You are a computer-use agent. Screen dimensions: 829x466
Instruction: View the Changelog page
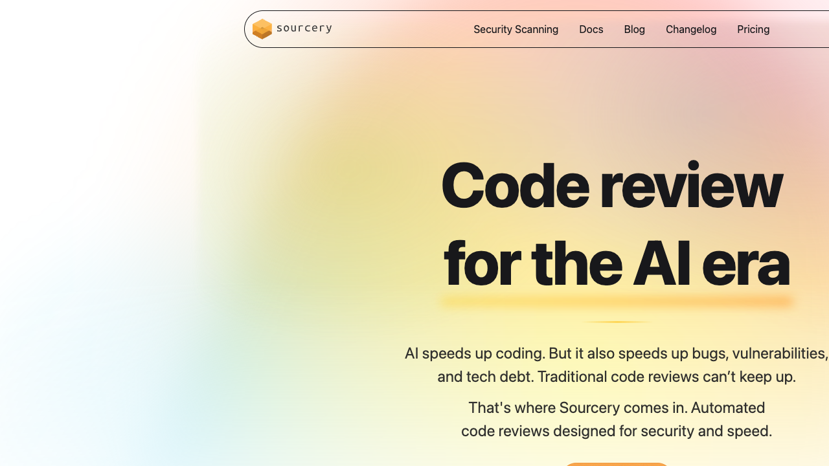pos(691,29)
